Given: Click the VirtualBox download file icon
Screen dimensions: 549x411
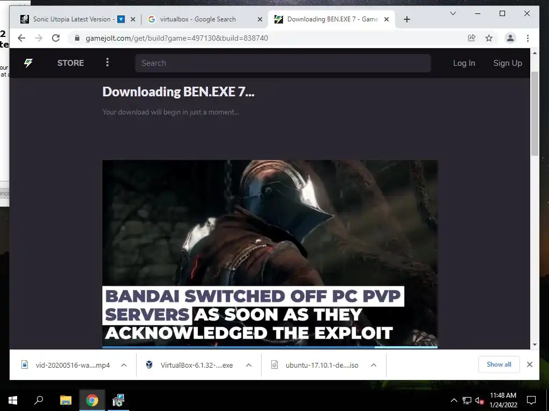Looking at the screenshot, I should pyautogui.click(x=149, y=365).
